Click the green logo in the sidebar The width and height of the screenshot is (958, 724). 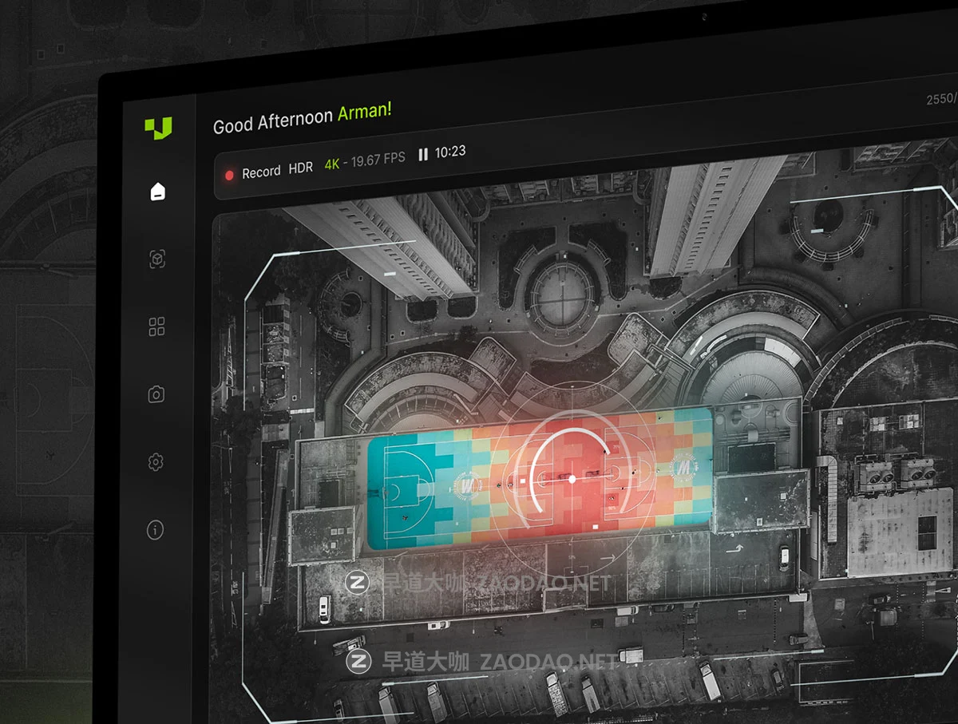[158, 128]
